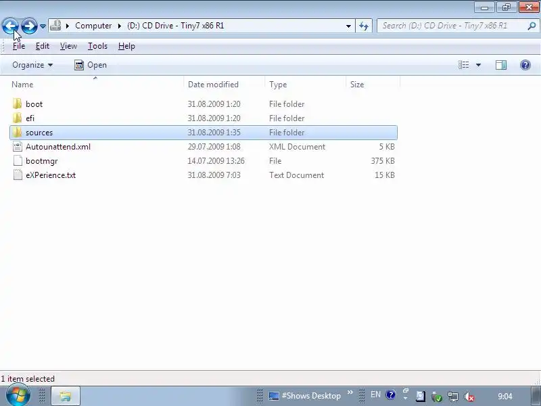
Task: Click the Show desktop strip
Action: (535, 396)
